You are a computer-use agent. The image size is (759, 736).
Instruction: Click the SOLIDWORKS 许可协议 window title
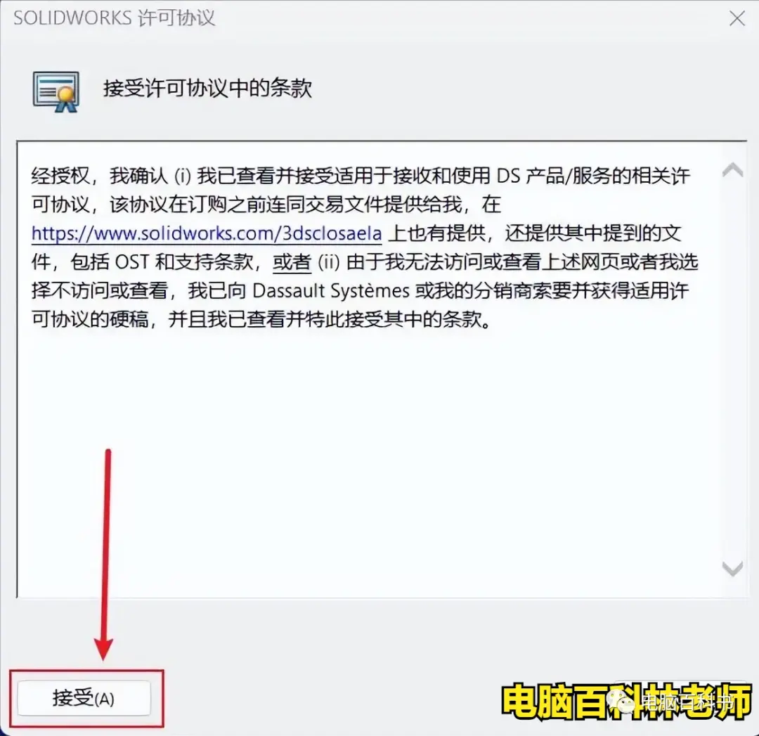115,18
